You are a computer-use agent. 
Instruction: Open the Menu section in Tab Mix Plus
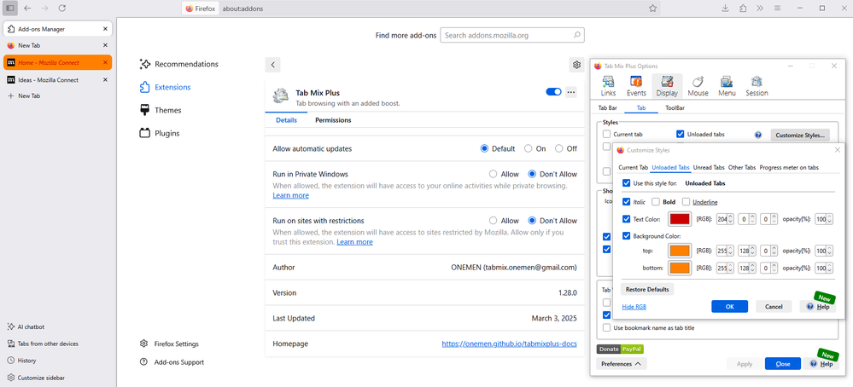tap(727, 86)
